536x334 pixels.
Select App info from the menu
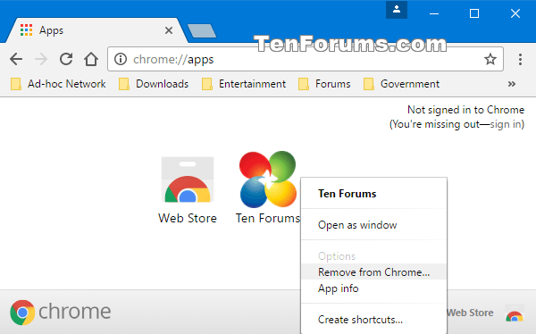click(374, 288)
